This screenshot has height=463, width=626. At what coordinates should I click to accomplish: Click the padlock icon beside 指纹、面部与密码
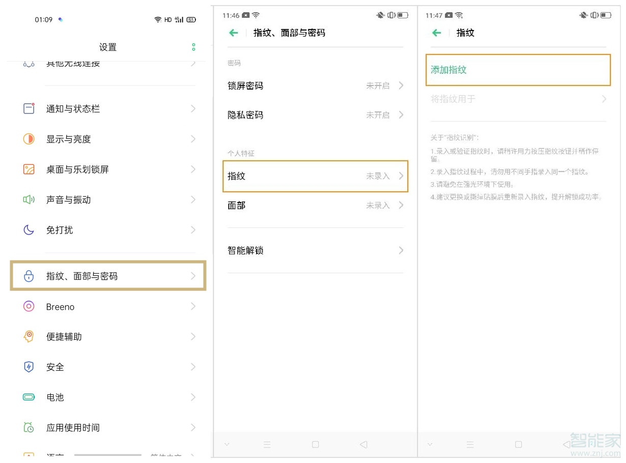tap(29, 275)
